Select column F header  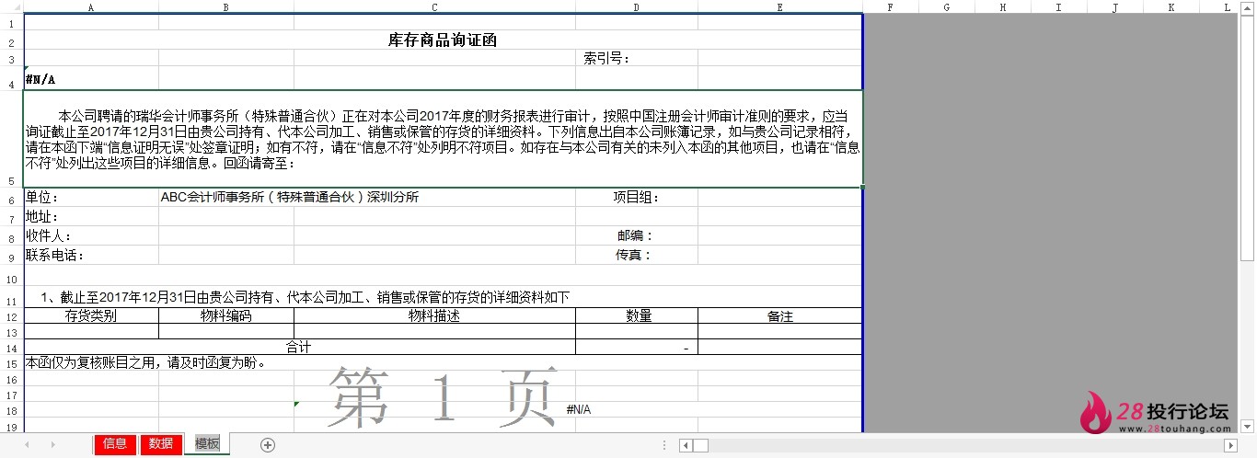891,6
